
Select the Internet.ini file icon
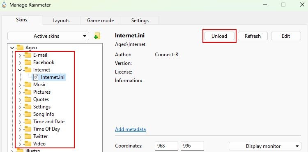point(36,77)
